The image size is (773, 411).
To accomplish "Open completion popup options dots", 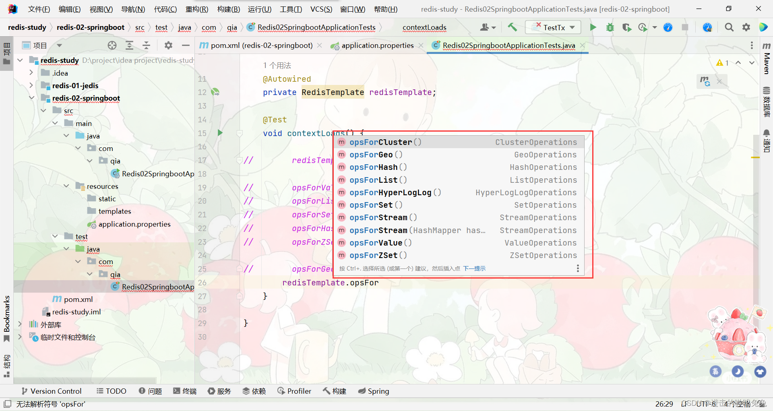I will (x=578, y=268).
